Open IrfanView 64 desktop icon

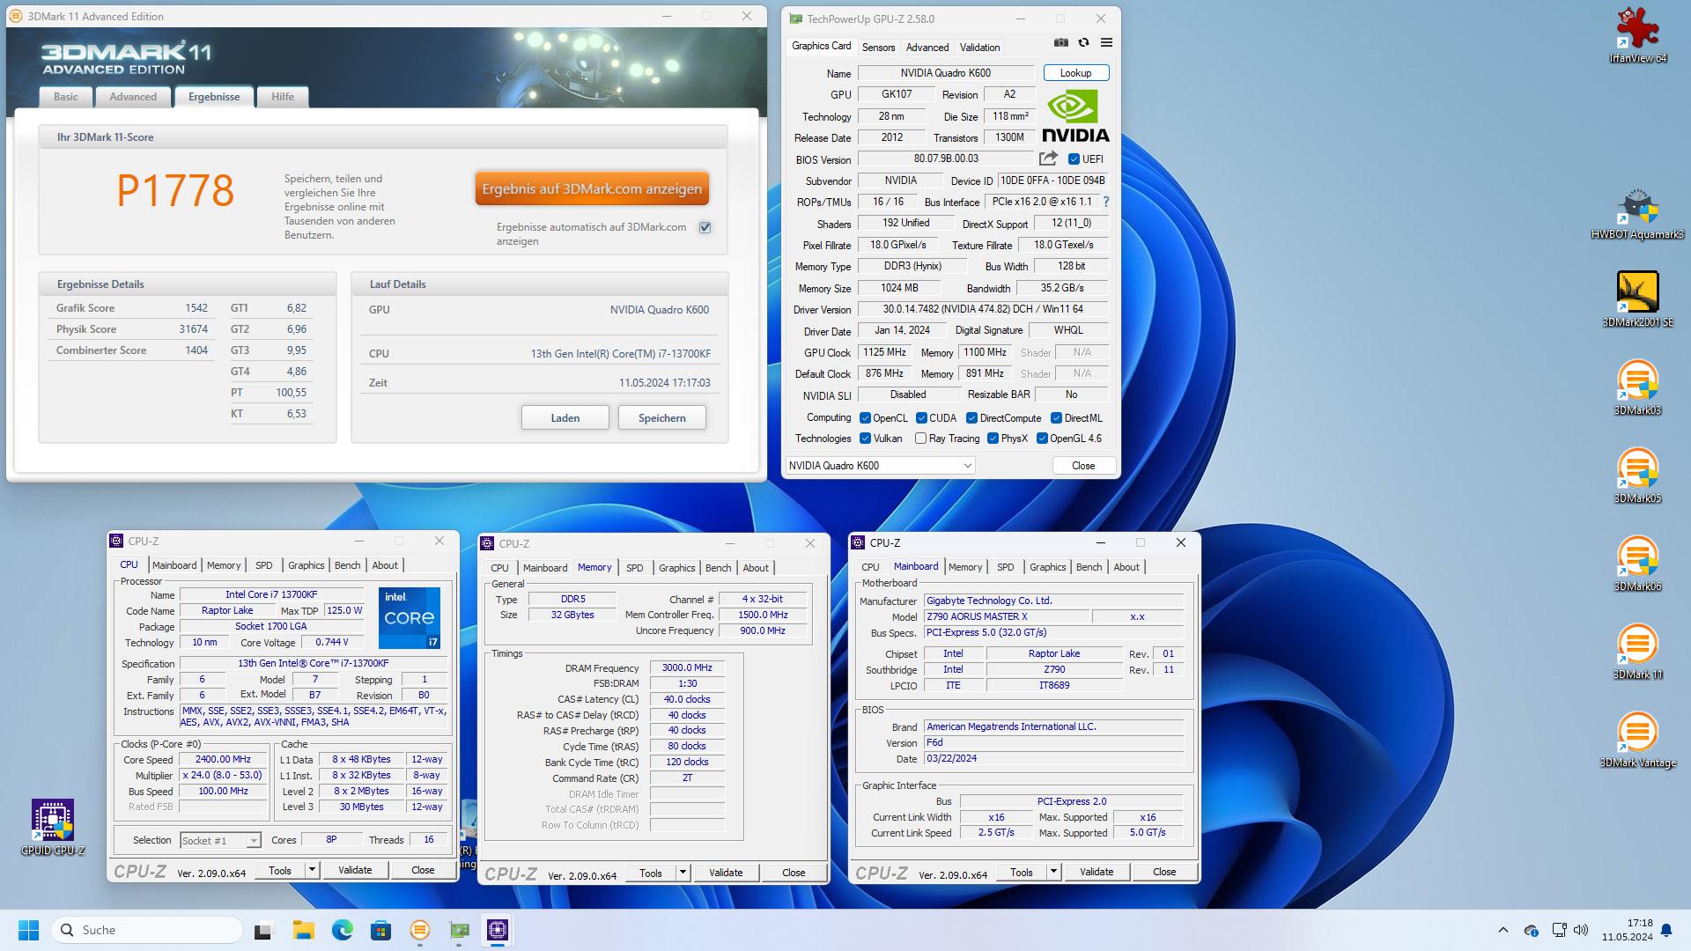pos(1637,35)
